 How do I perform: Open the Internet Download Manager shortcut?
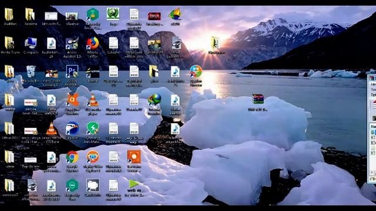[x=155, y=100]
